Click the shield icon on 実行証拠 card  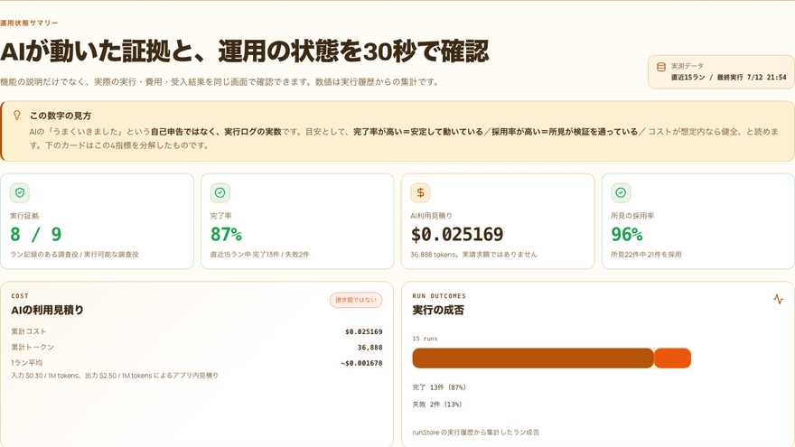tap(20, 192)
